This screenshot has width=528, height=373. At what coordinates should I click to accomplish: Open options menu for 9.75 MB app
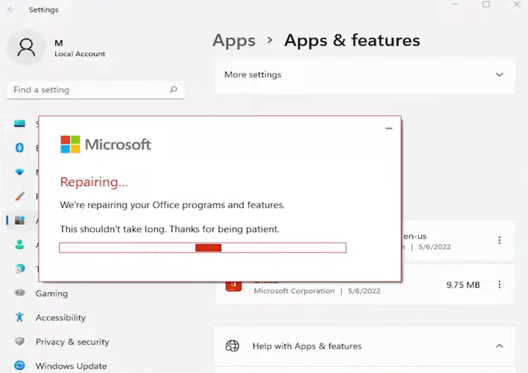point(500,285)
